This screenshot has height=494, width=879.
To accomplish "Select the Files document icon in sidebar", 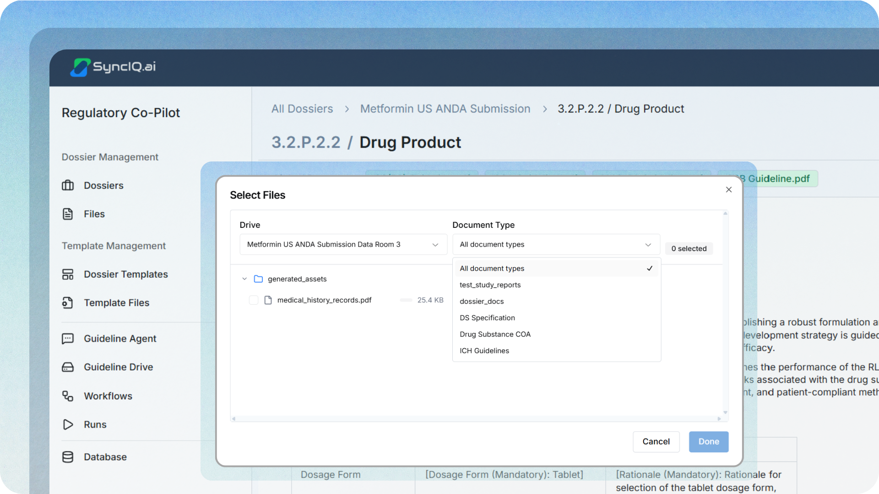I will tap(68, 214).
